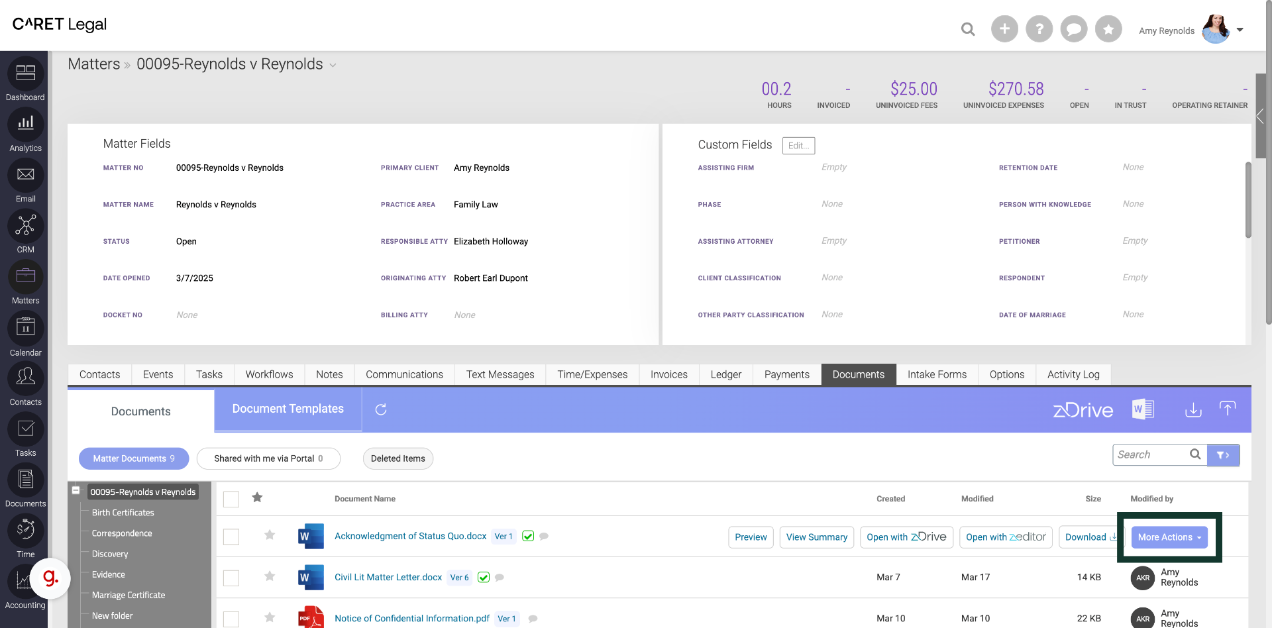This screenshot has height=628, width=1272.
Task: Toggle the select-all documents checkbox
Action: [231, 499]
